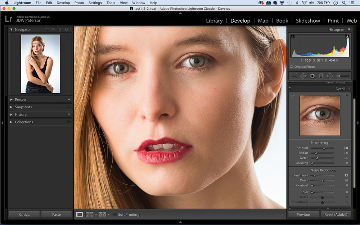Open the Photo menu
This screenshot has width=360, height=225.
click(x=79, y=3)
